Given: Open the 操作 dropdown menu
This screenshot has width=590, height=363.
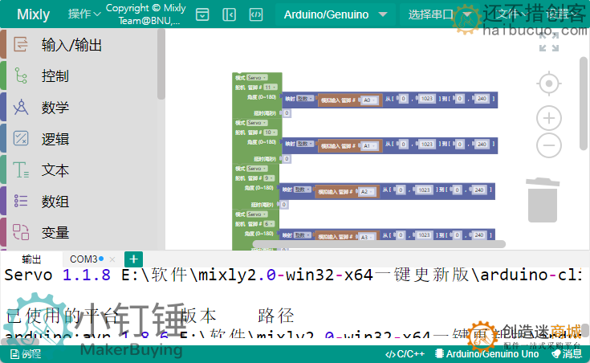Looking at the screenshot, I should coord(84,14).
